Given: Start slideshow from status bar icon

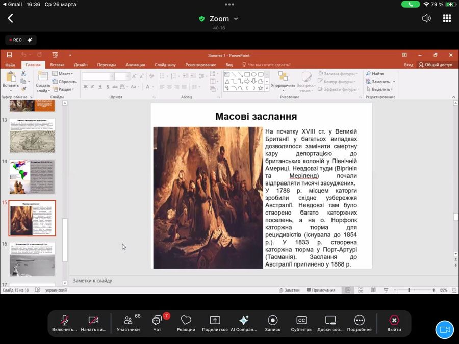Looking at the screenshot, I should pyautogui.click(x=386, y=290).
